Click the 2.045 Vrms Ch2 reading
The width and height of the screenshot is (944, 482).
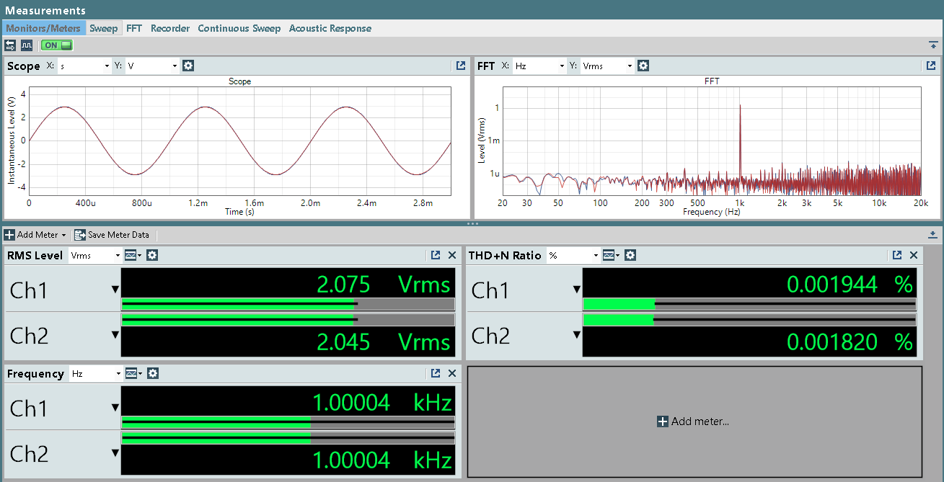[384, 342]
